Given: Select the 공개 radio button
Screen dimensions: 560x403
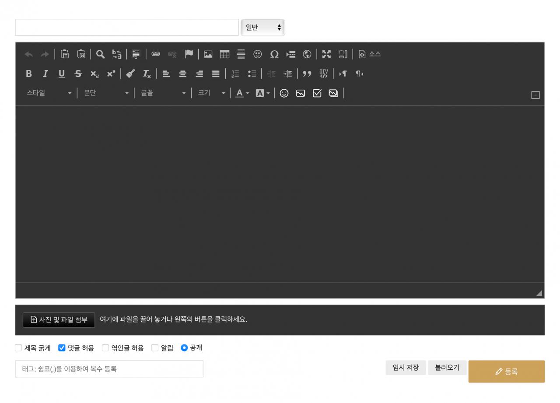Looking at the screenshot, I should coord(184,348).
